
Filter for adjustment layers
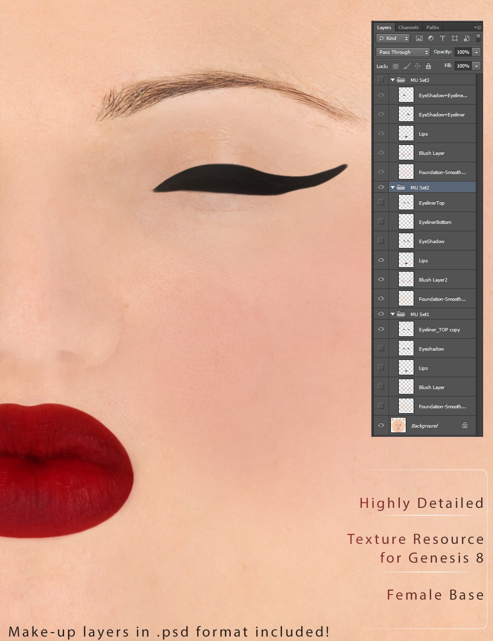[431, 38]
